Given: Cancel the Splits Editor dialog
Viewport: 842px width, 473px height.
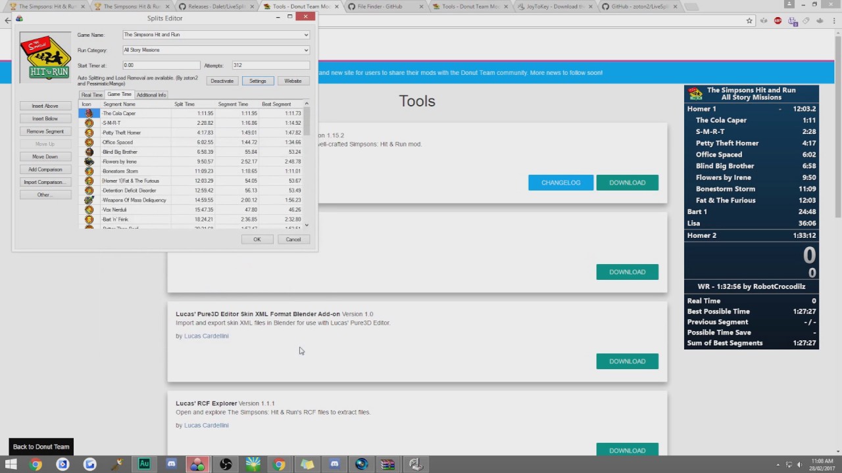Looking at the screenshot, I should pyautogui.click(x=293, y=239).
